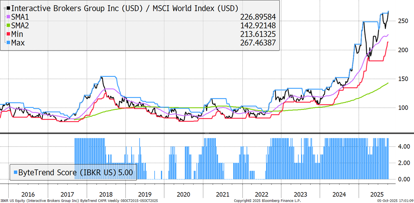Select the Min legend entry label
The width and height of the screenshot is (414, 203).
click(19, 34)
